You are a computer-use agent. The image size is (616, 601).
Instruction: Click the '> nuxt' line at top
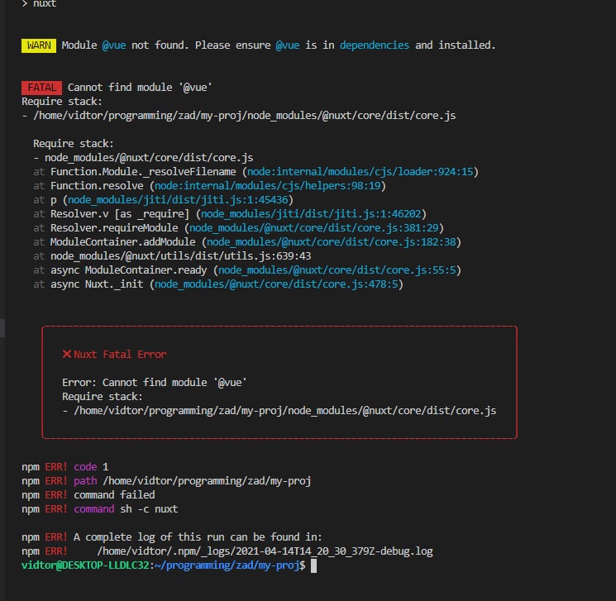point(40,3)
